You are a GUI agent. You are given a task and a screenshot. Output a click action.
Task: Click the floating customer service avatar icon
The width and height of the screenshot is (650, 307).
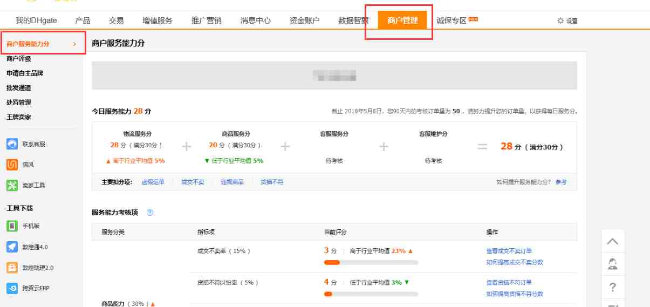click(x=613, y=264)
